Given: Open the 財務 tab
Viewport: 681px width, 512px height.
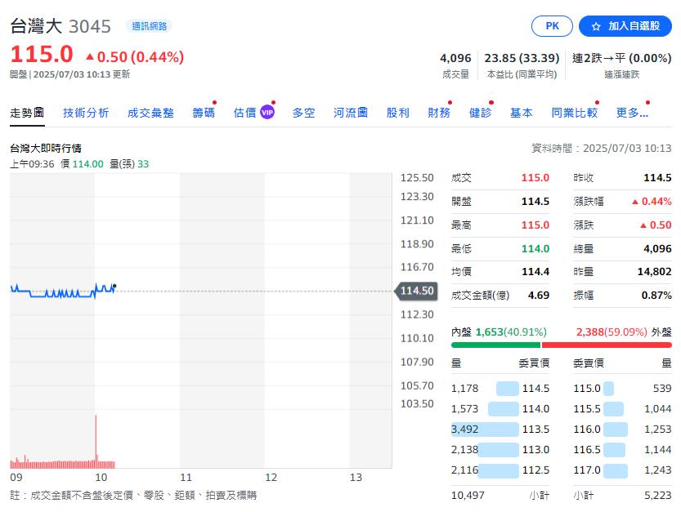Looking at the screenshot, I should click(x=439, y=113).
